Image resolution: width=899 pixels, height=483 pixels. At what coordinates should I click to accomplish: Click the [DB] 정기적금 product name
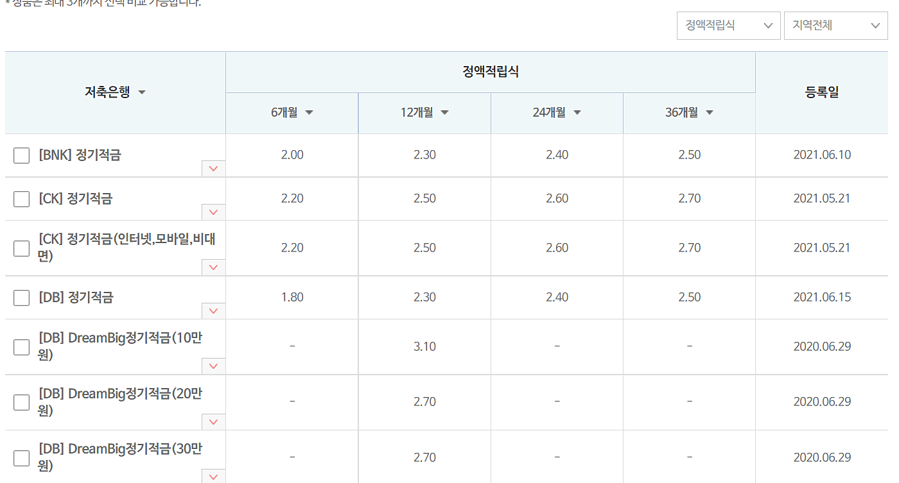point(76,298)
